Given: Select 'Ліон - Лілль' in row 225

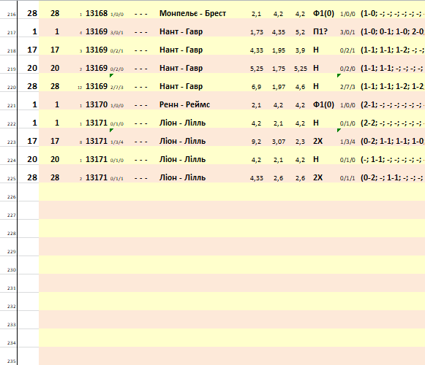Looking at the screenshot, I should click(182, 177).
